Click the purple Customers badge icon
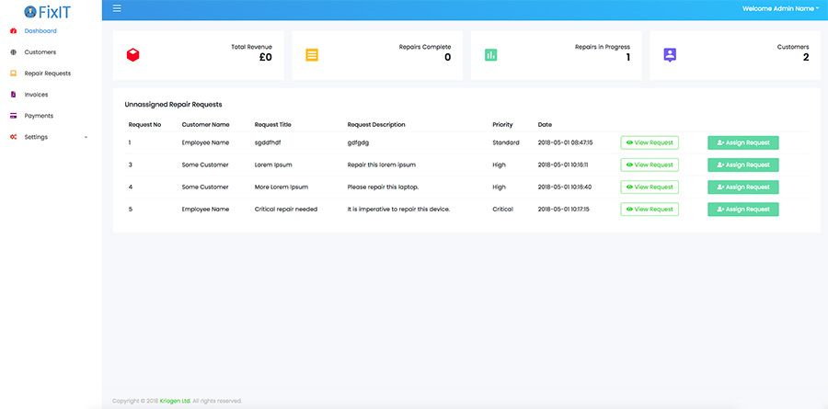This screenshot has height=409, width=828. tap(670, 55)
